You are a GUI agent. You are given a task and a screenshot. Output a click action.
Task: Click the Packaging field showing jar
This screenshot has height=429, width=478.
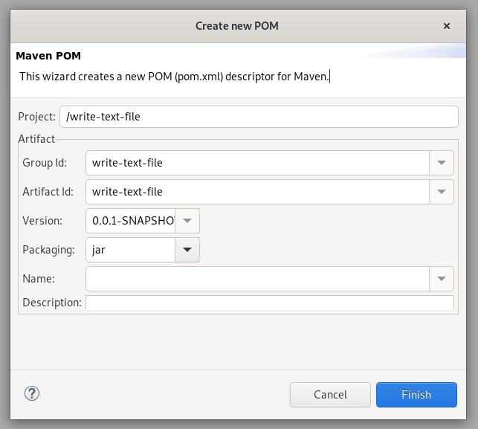(x=131, y=250)
